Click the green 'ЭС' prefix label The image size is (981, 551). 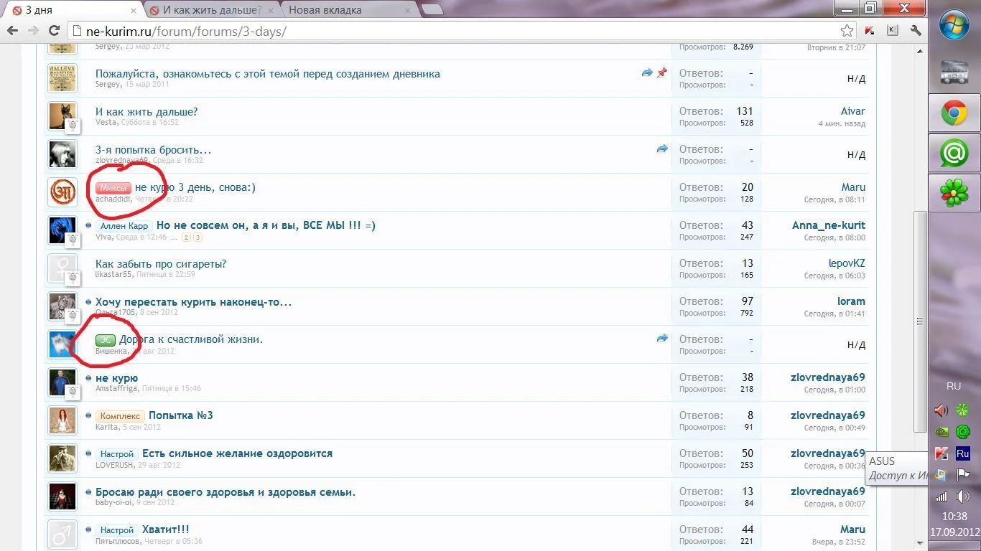(106, 340)
